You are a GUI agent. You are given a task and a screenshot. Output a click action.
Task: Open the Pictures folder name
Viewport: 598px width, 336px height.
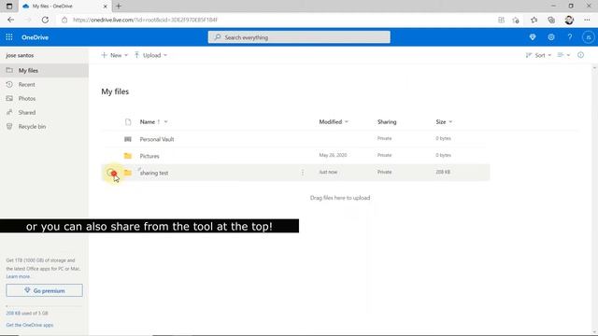pyautogui.click(x=149, y=156)
